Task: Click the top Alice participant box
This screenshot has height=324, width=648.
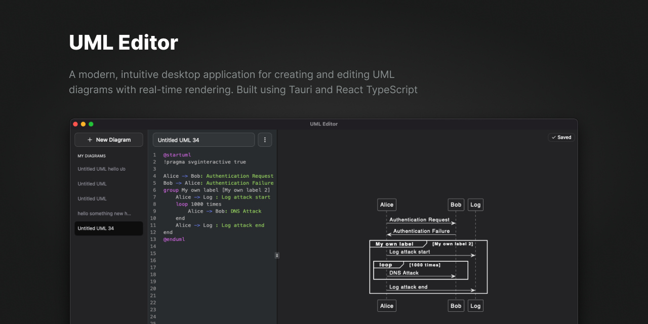Action: coord(387,205)
